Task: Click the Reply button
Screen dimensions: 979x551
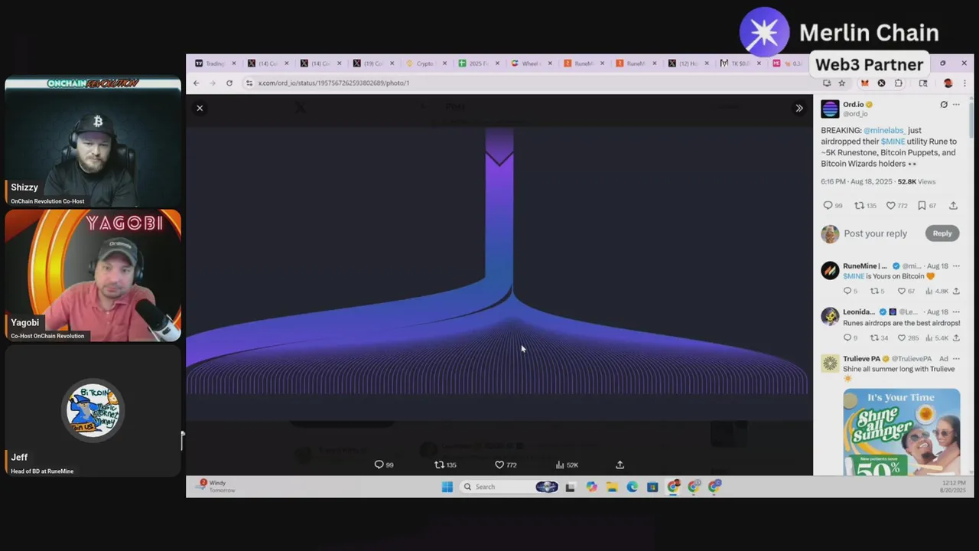Action: pos(942,233)
